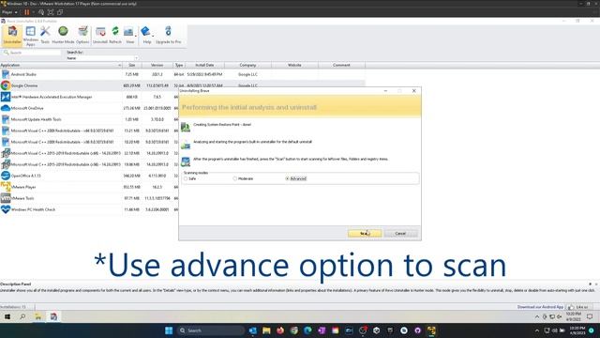Open the dropdown next to VMware pause button
Viewport: 600px width, 338px height.
34,12
